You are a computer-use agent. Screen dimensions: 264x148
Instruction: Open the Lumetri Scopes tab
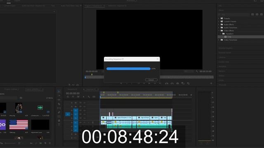(9, 6)
